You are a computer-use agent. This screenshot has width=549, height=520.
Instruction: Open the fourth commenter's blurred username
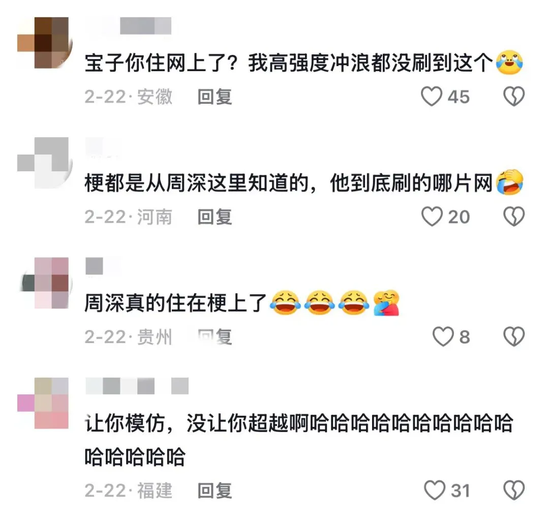pyautogui.click(x=137, y=386)
